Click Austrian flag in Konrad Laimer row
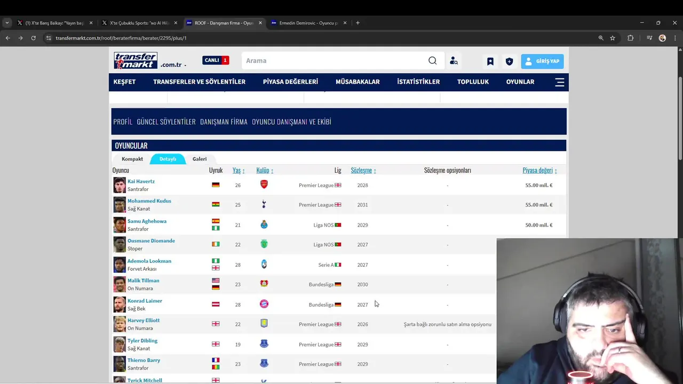 pos(216,305)
